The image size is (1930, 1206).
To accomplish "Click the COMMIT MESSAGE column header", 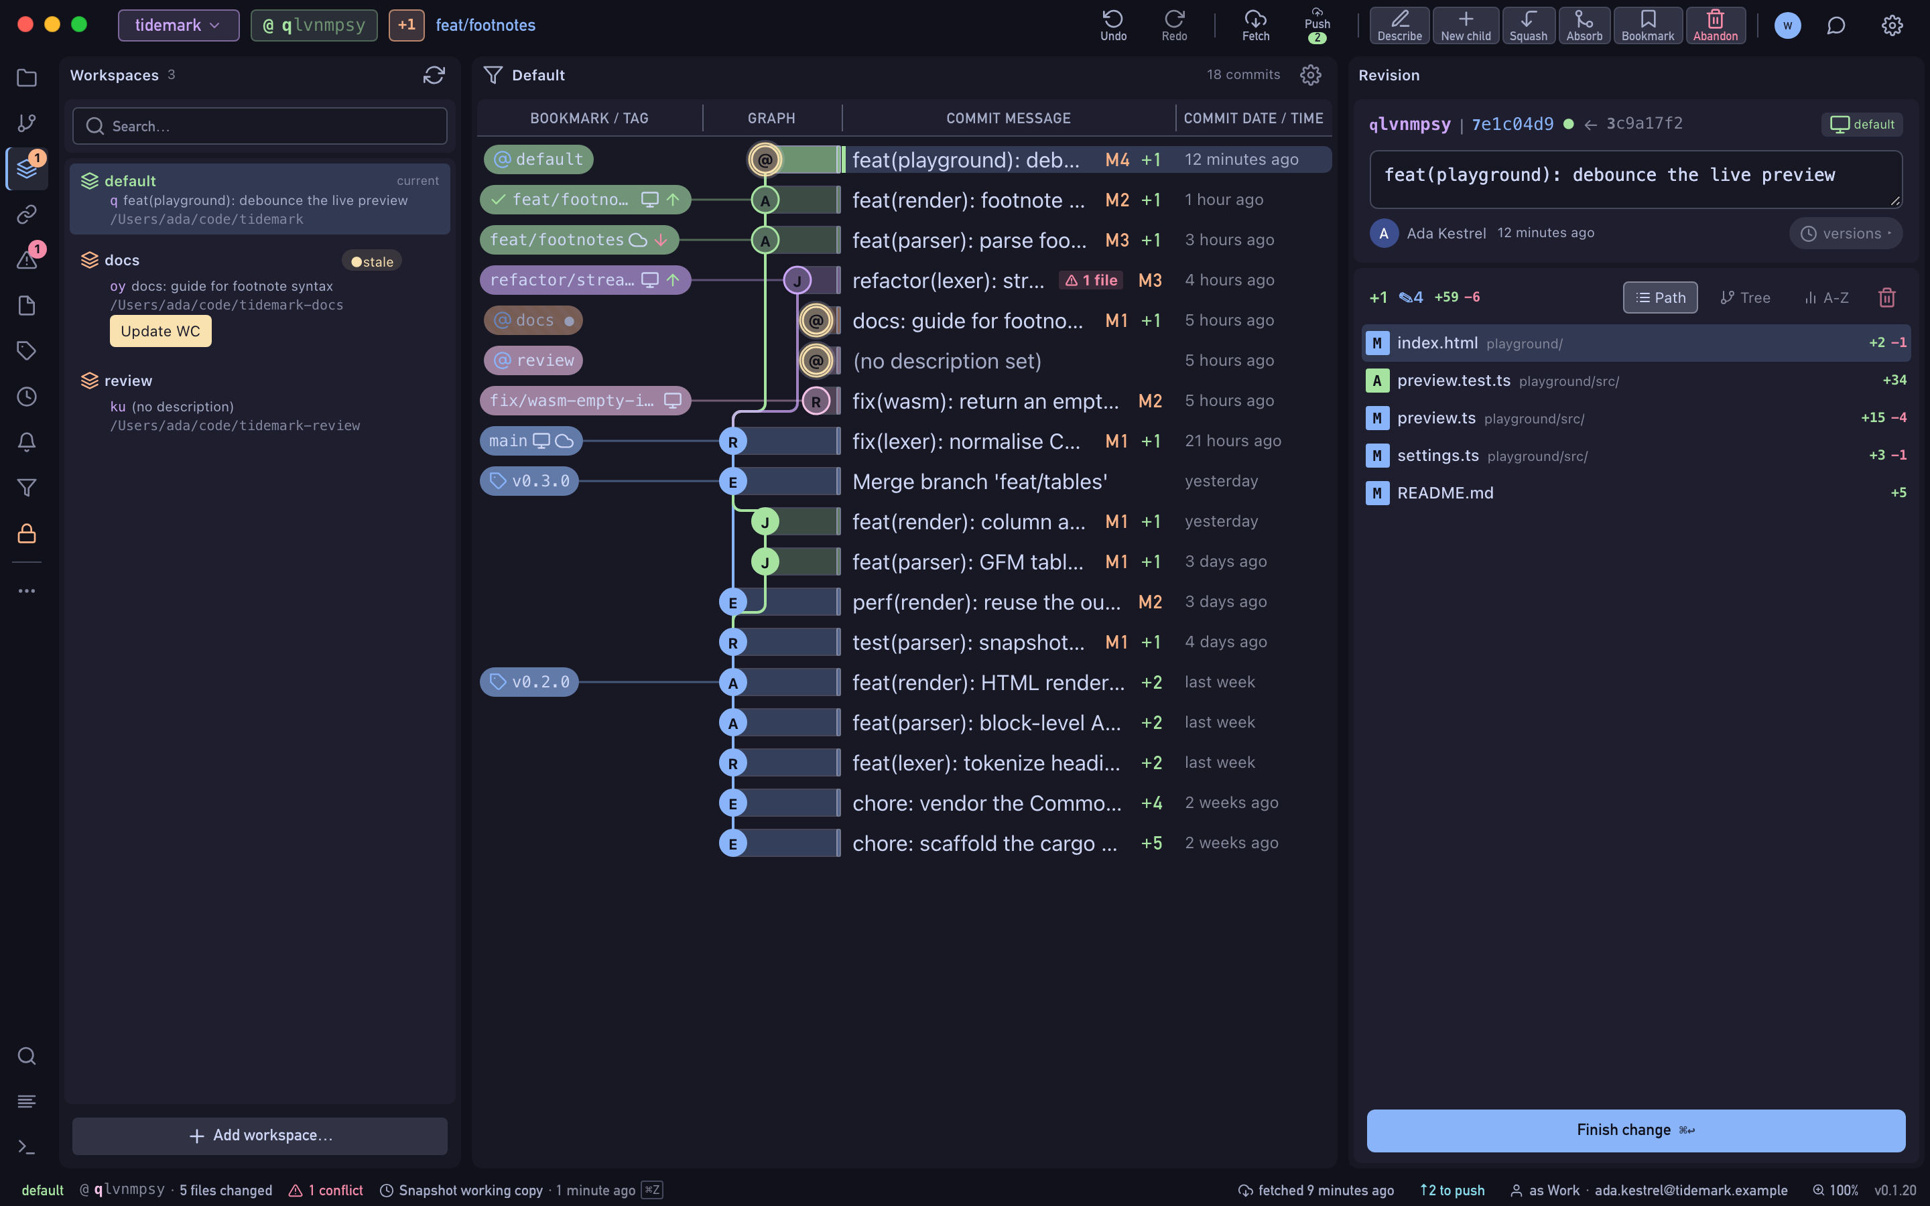I will click(1008, 118).
